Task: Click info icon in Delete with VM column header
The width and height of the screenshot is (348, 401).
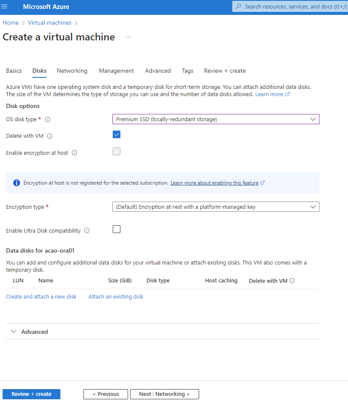Action: click(292, 281)
